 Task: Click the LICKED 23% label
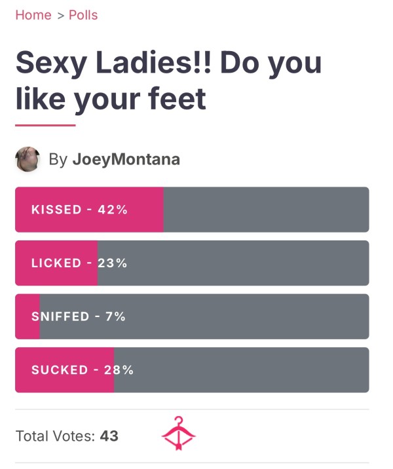point(79,263)
